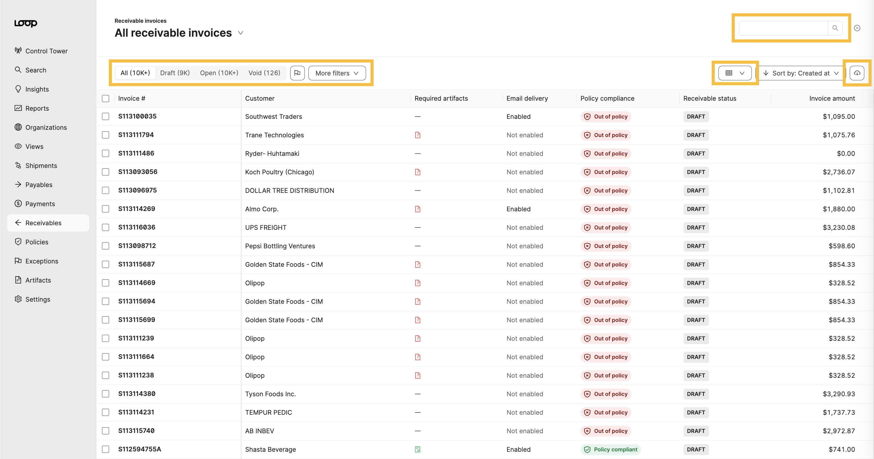
Task: Switch to the Draft (9K) tab
Action: pyautogui.click(x=175, y=73)
